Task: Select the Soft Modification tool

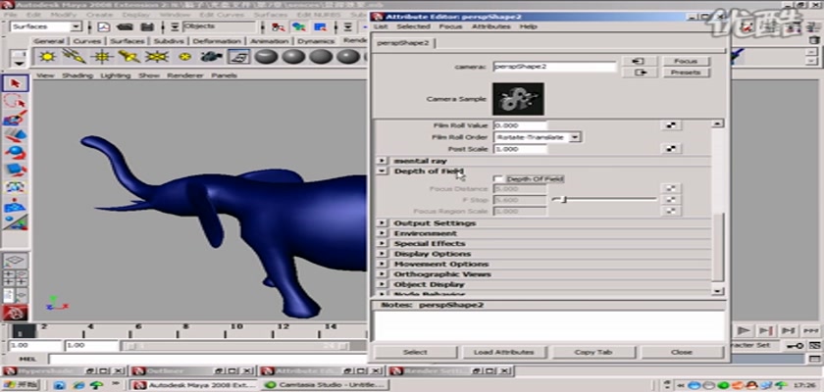Action: [16, 205]
